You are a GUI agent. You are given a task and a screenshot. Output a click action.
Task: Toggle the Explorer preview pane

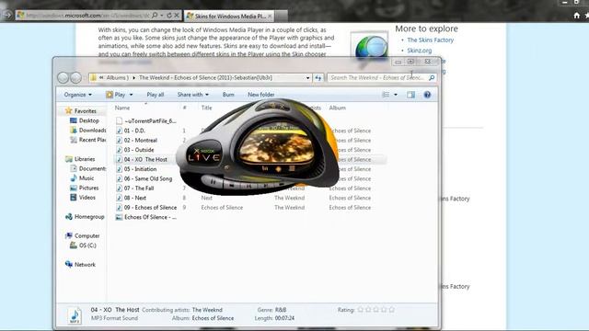coord(411,95)
